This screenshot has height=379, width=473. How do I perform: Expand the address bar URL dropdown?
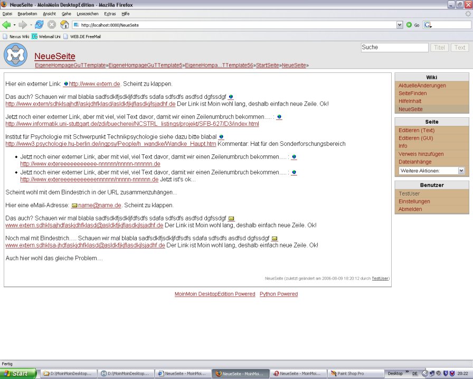(400, 25)
